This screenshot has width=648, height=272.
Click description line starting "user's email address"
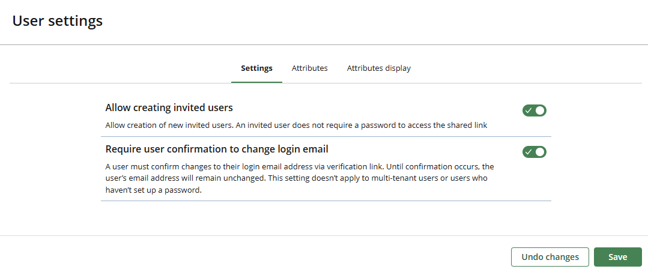point(296,178)
